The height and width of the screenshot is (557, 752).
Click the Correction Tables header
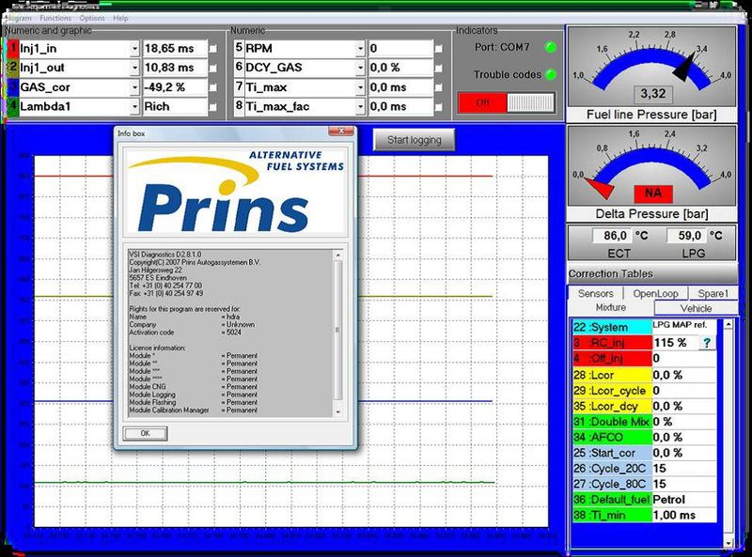652,273
